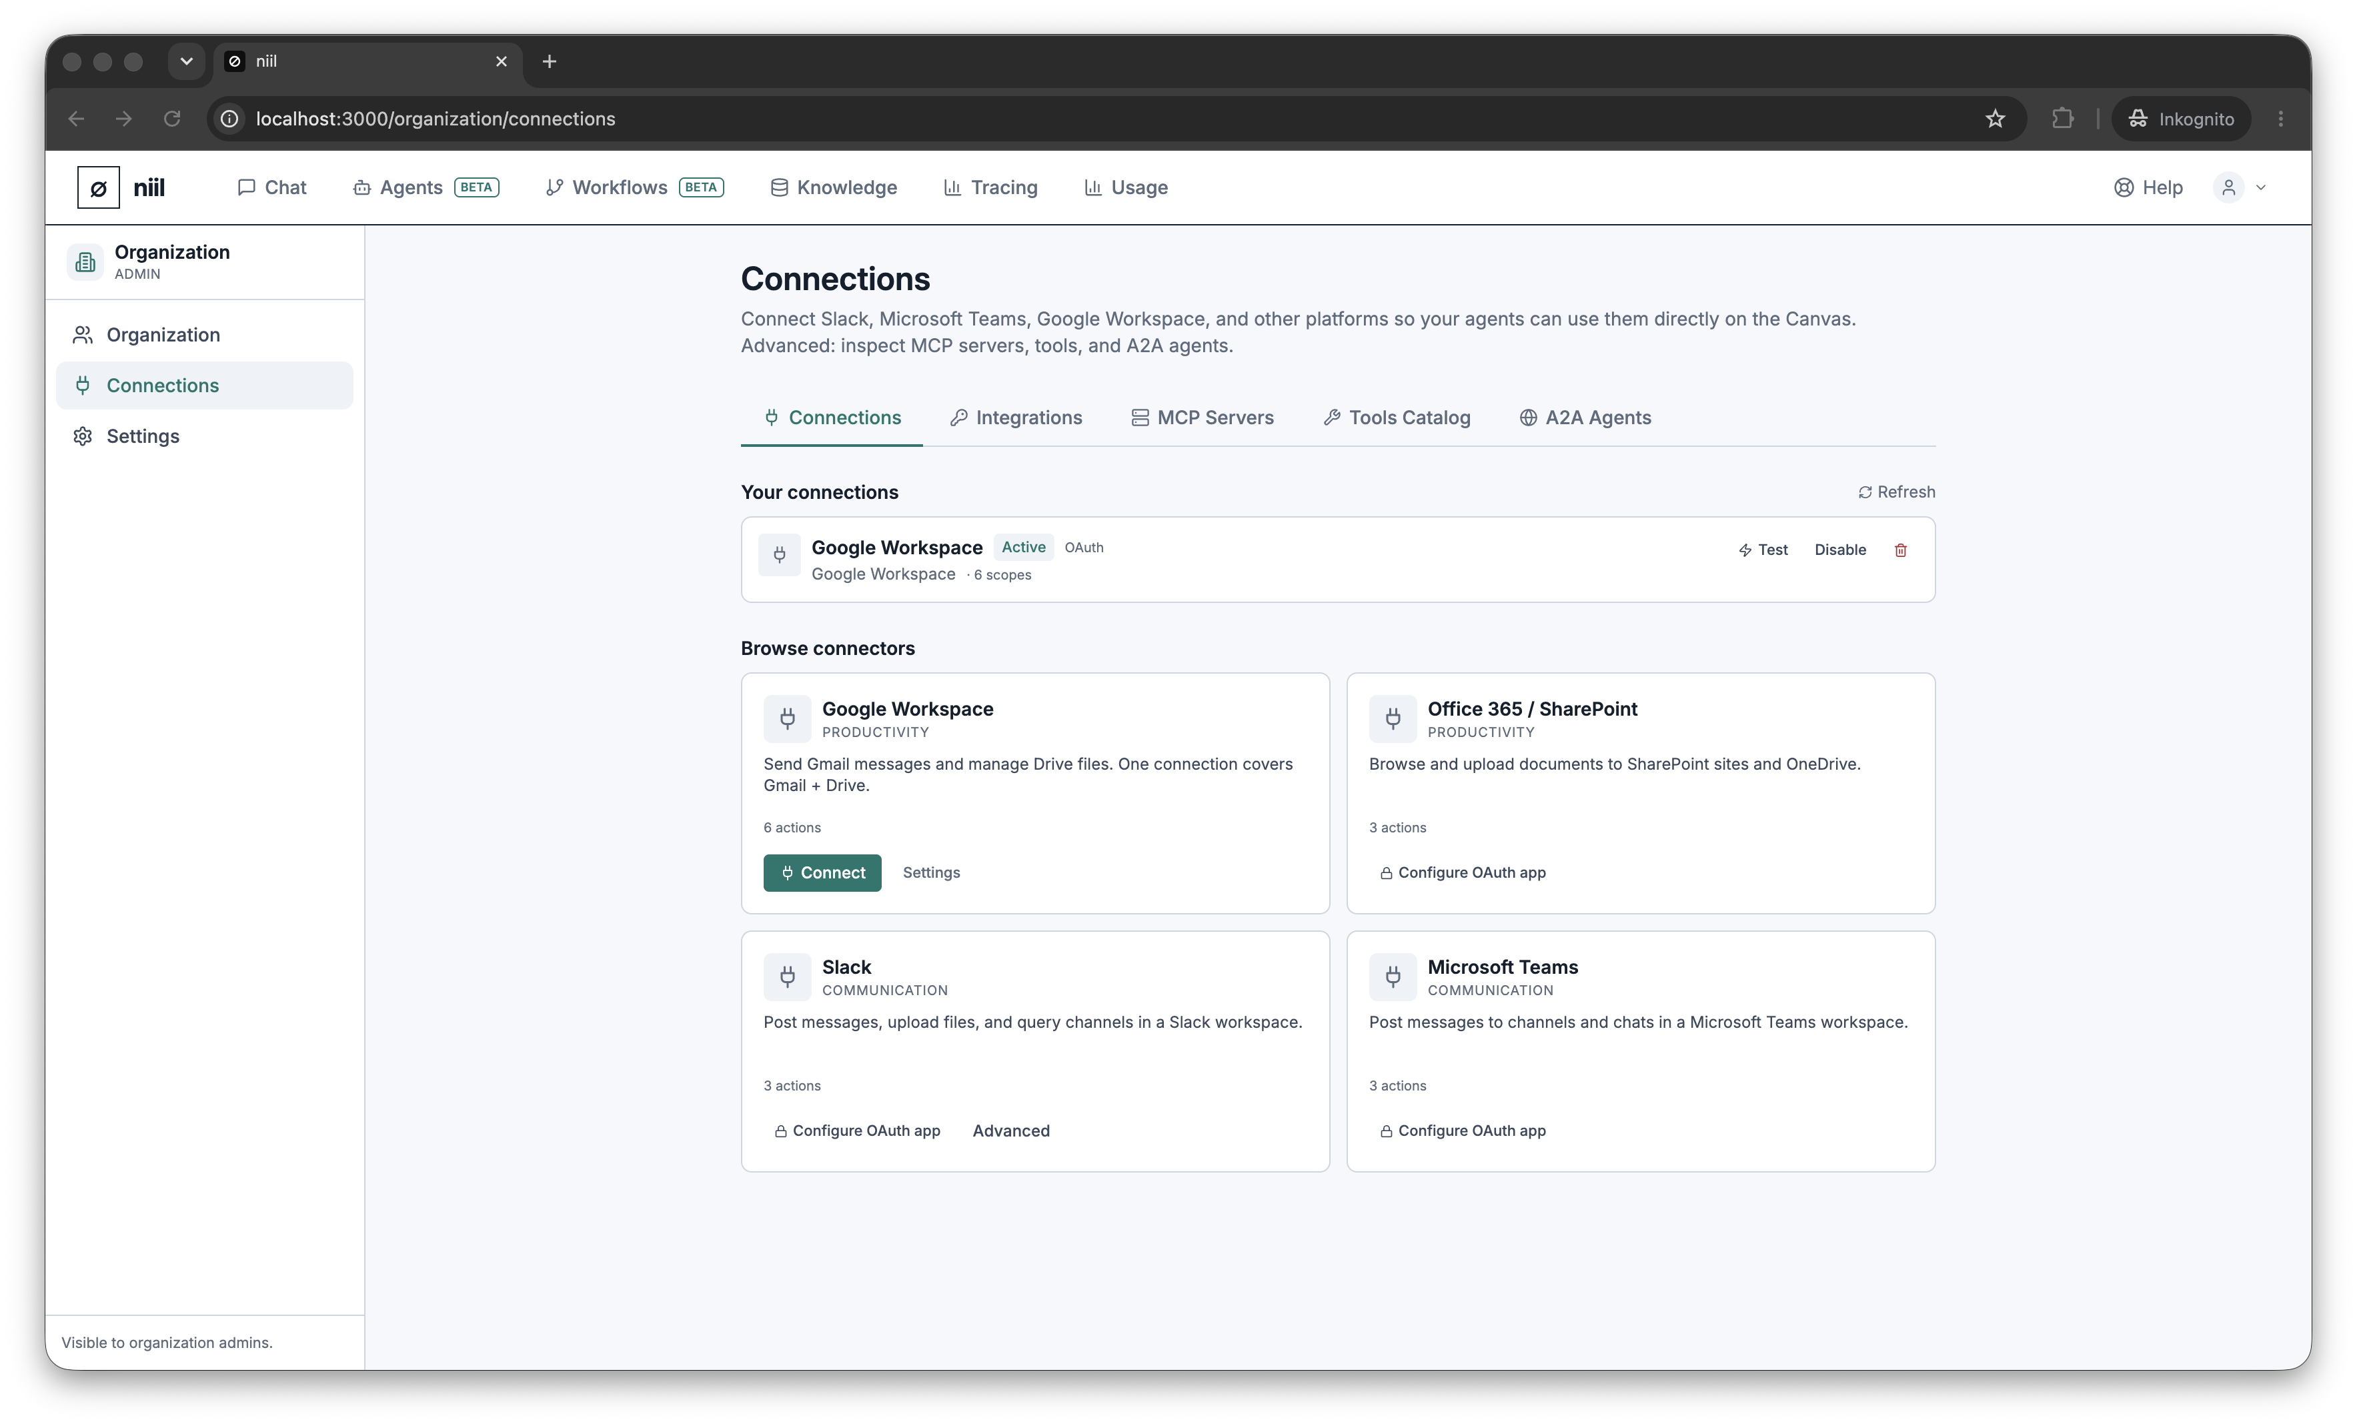Open the Tracing page
This screenshot has width=2357, height=1426.
point(990,187)
